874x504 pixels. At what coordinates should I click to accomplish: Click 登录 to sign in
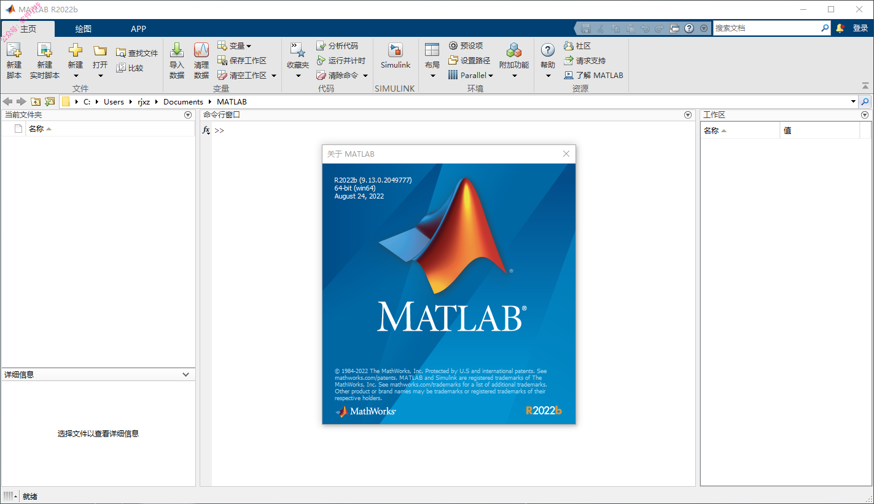[x=860, y=28]
